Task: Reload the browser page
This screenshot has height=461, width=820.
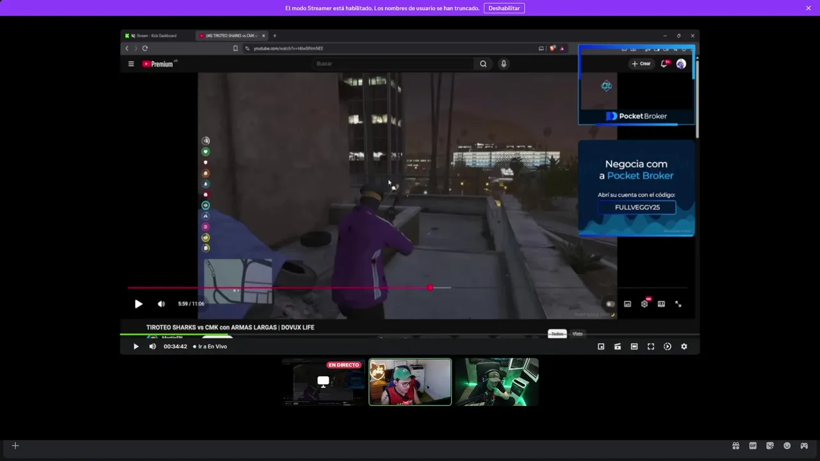Action: coord(145,49)
